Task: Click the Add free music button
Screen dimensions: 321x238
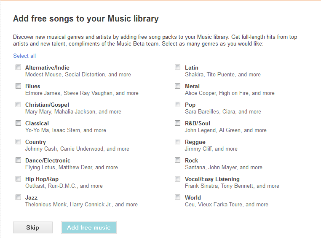Action: (88, 227)
